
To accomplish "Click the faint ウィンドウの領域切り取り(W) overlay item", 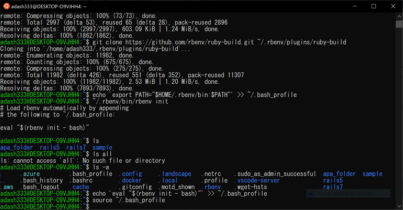I will point(348,194).
